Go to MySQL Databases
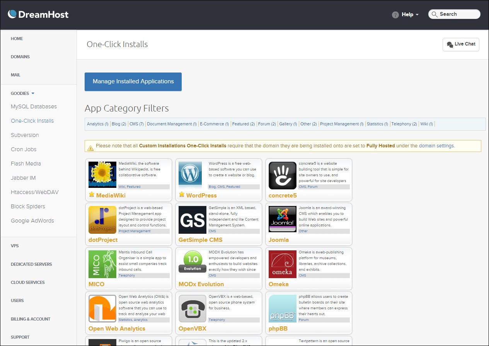 34,106
